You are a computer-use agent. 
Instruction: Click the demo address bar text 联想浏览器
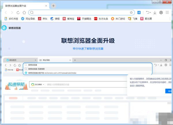point(33,65)
